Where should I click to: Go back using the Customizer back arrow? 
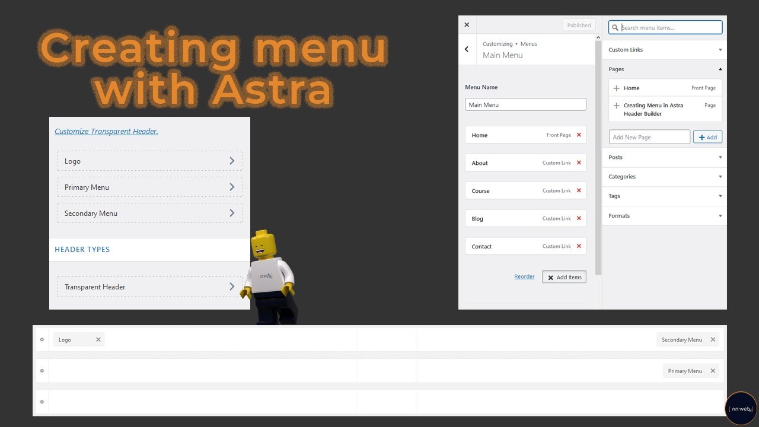click(x=467, y=49)
